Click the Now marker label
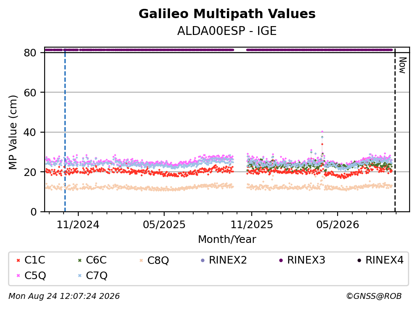 pyautogui.click(x=402, y=65)
